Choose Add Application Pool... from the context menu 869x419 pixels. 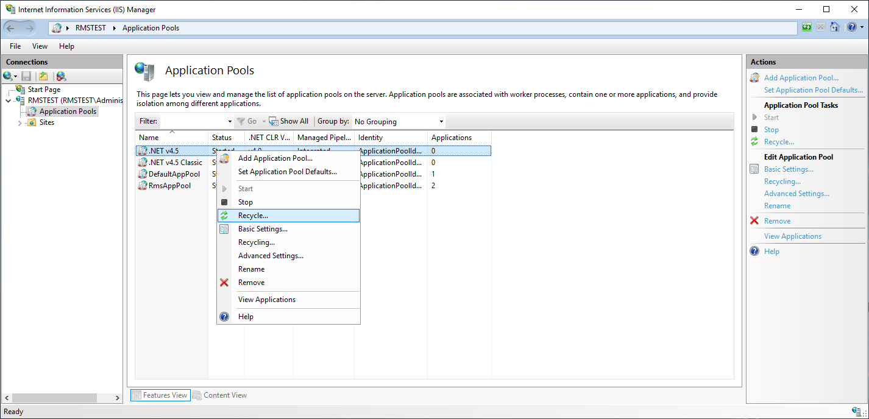pos(288,158)
